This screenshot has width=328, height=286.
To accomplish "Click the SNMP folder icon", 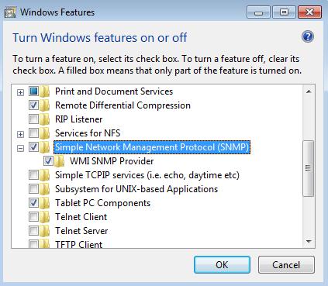I will click(44, 147).
